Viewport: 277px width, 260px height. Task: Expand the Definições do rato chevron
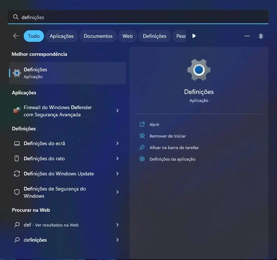point(117,158)
